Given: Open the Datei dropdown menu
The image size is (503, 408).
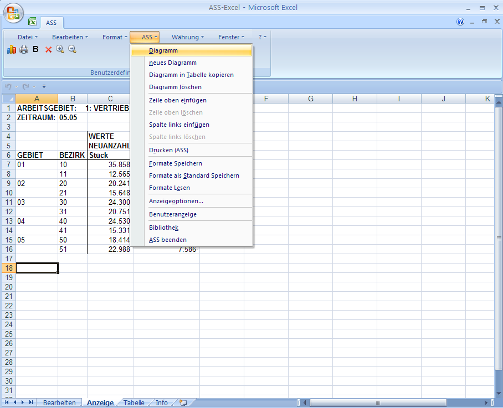Looking at the screenshot, I should (x=28, y=37).
